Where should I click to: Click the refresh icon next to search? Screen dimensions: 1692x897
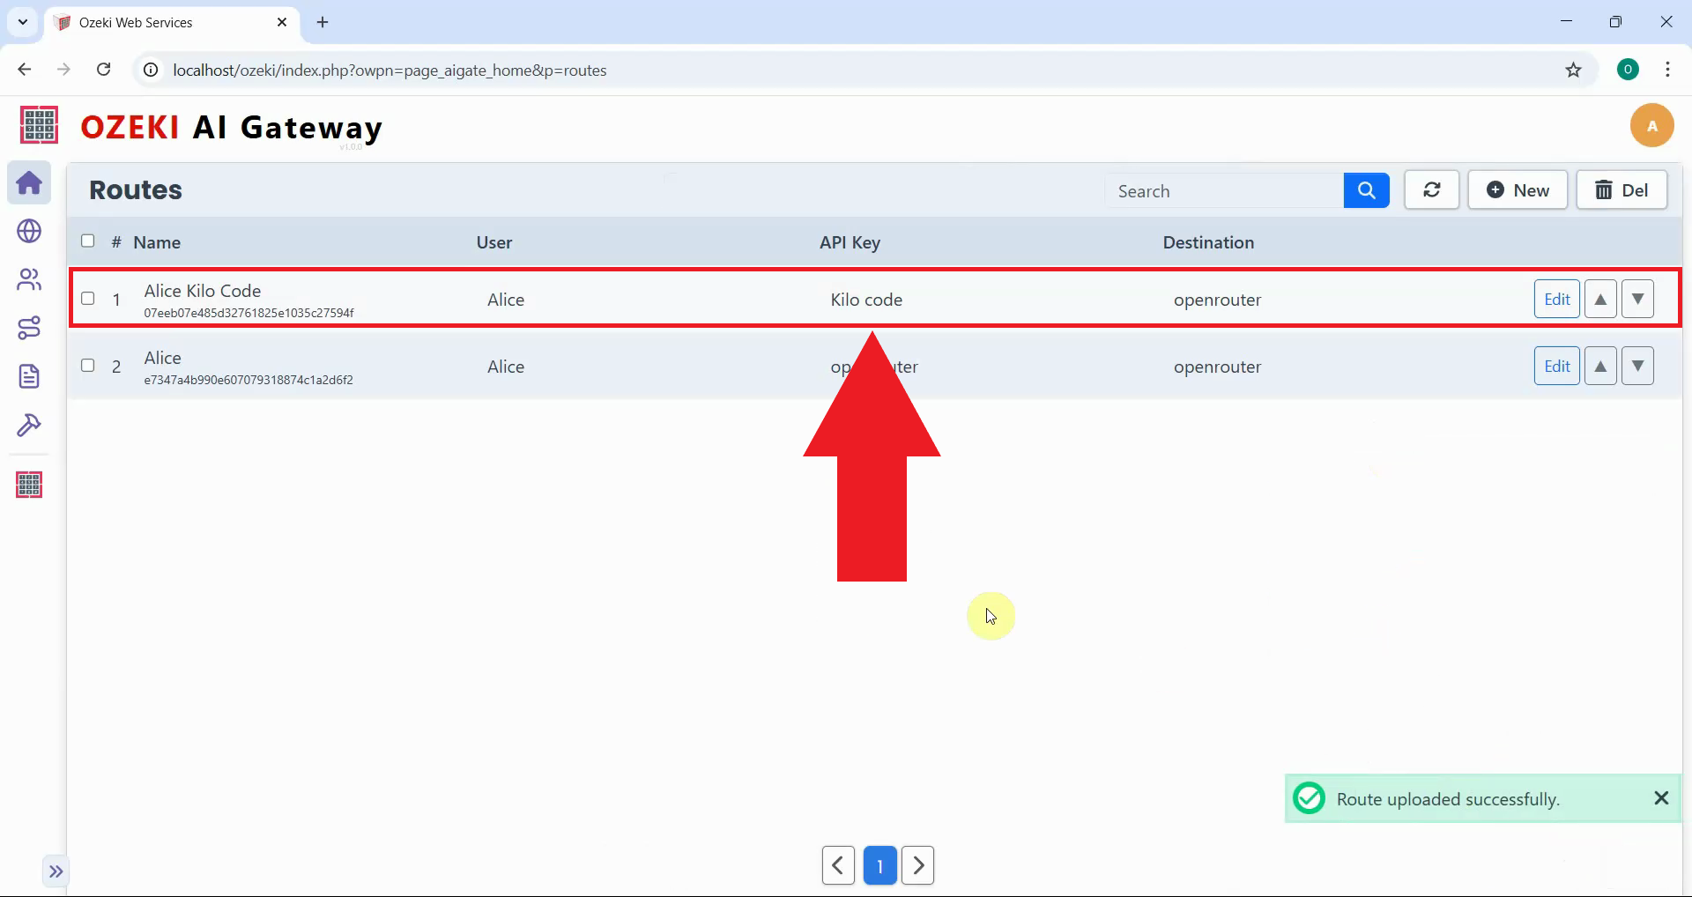[1431, 189]
